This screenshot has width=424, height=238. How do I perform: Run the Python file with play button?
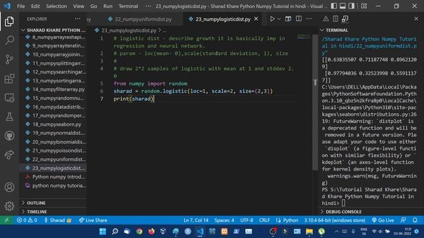pos(272,19)
